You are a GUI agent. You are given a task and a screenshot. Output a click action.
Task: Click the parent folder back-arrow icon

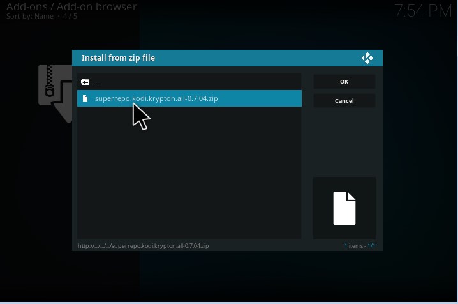point(85,82)
